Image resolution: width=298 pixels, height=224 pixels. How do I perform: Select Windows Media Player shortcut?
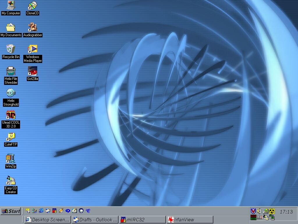(x=33, y=49)
